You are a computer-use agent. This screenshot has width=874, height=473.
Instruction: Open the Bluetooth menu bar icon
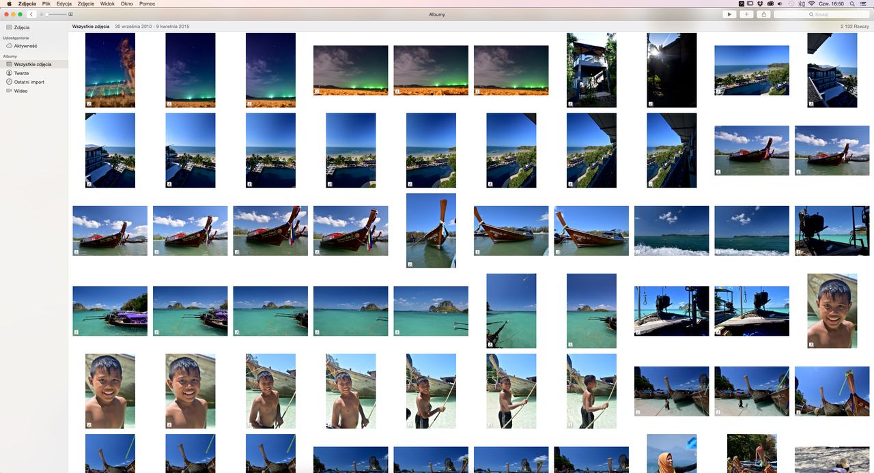(802, 3)
